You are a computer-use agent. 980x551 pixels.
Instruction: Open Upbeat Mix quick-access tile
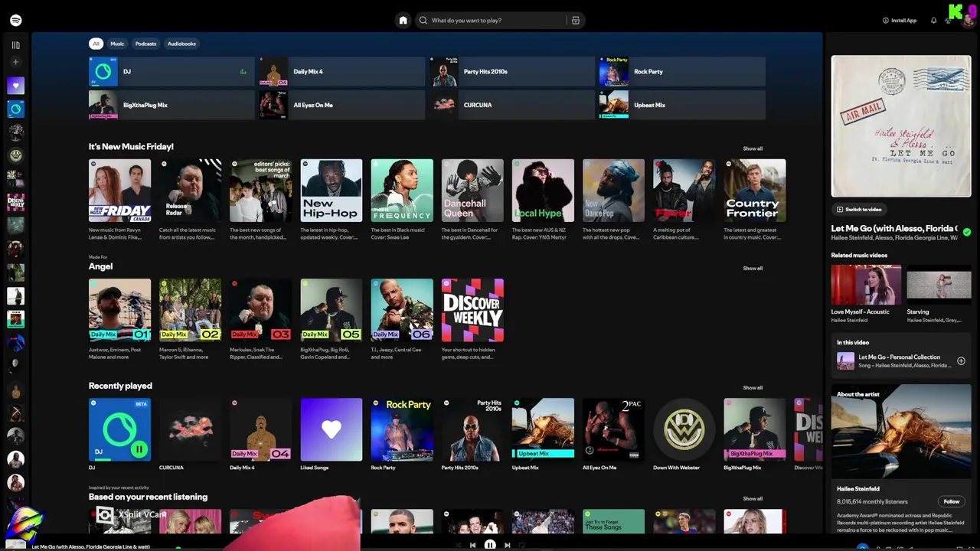coord(681,105)
